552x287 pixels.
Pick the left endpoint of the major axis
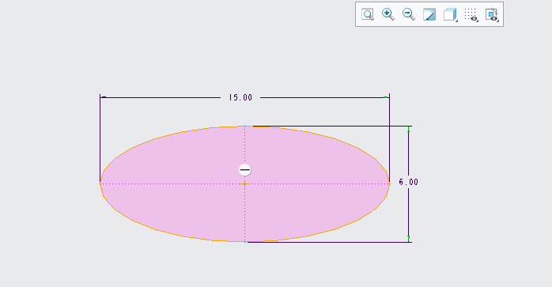[100, 183]
